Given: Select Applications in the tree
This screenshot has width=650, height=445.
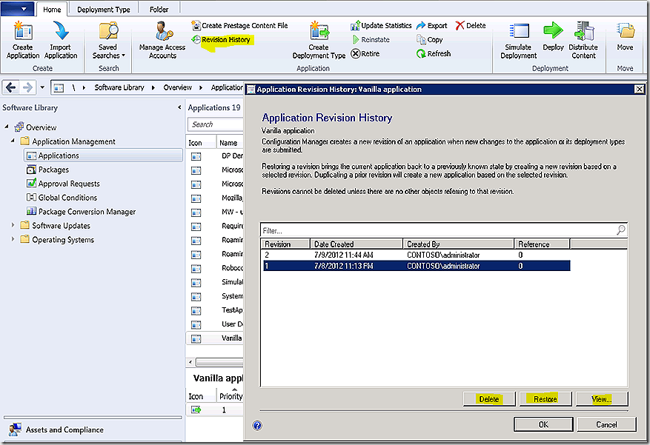Looking at the screenshot, I should pos(104,155).
